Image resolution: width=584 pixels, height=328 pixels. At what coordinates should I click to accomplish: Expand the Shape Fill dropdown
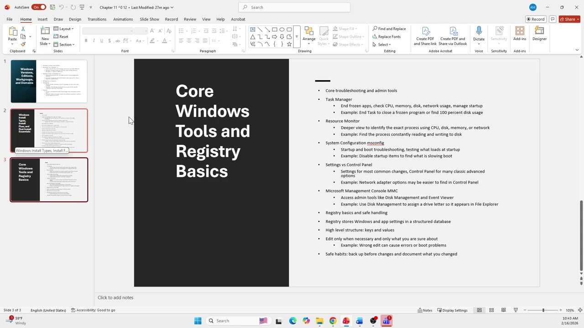pyautogui.click(x=348, y=29)
